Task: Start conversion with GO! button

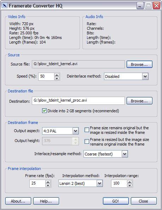Action: (x=116, y=201)
